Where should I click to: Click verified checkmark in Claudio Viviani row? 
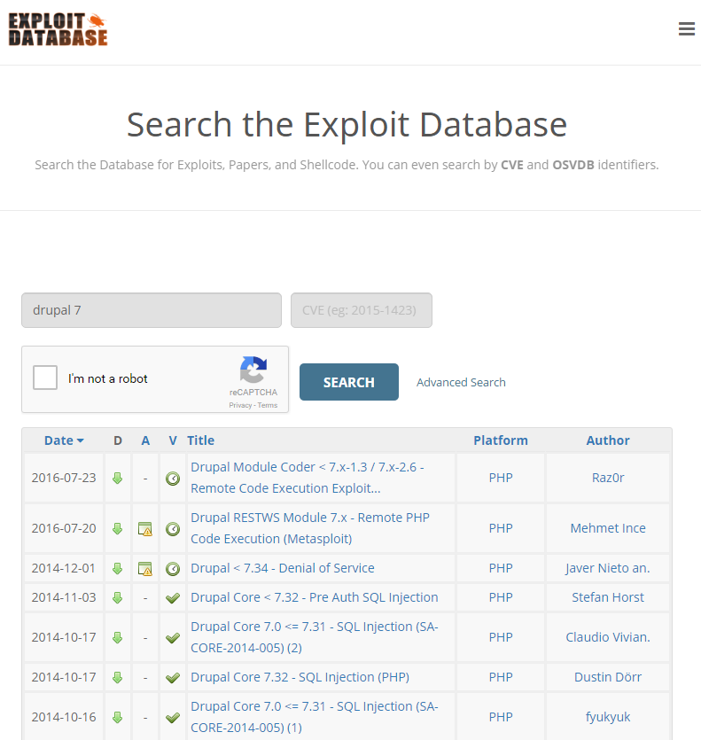click(x=173, y=637)
